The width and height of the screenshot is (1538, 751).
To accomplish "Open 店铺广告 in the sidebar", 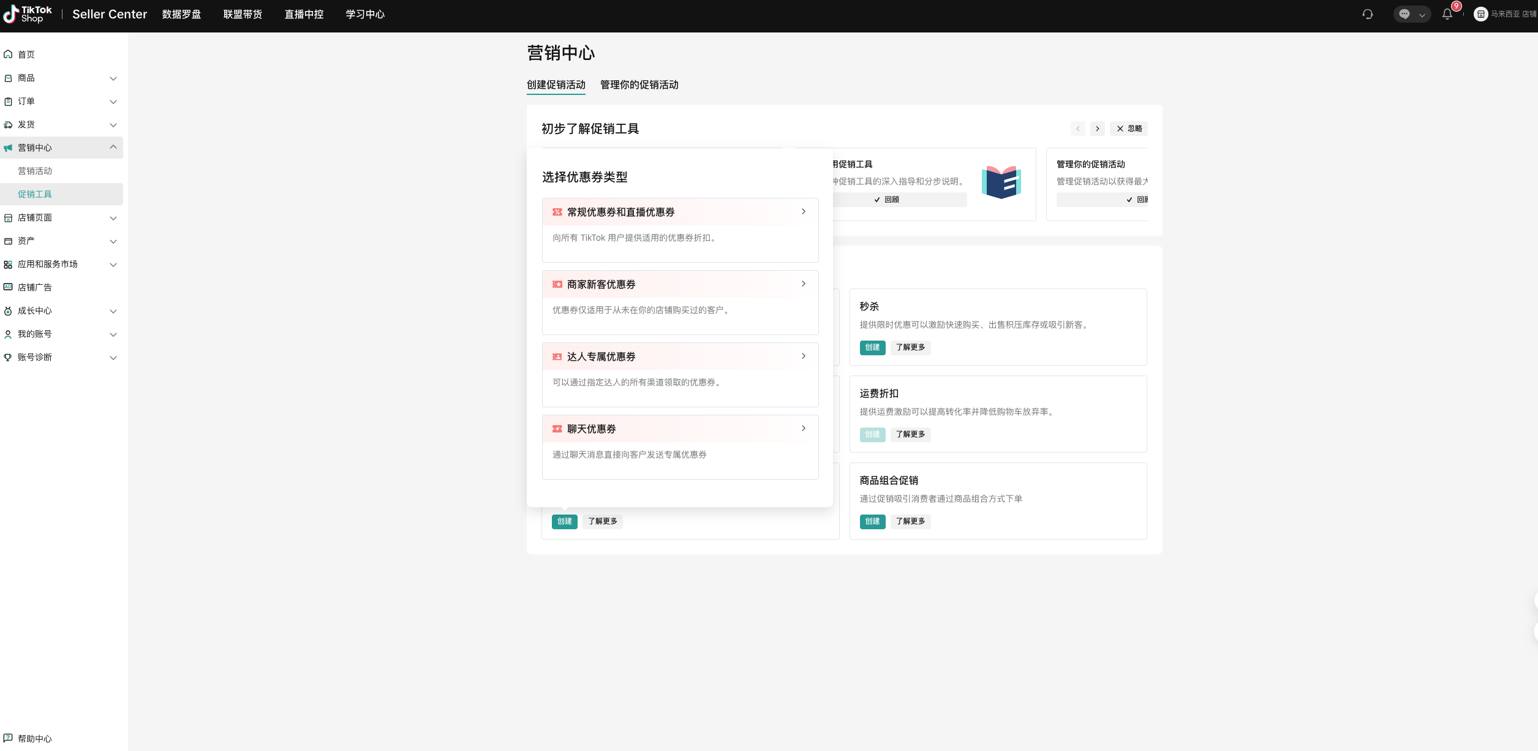I will pyautogui.click(x=34, y=287).
